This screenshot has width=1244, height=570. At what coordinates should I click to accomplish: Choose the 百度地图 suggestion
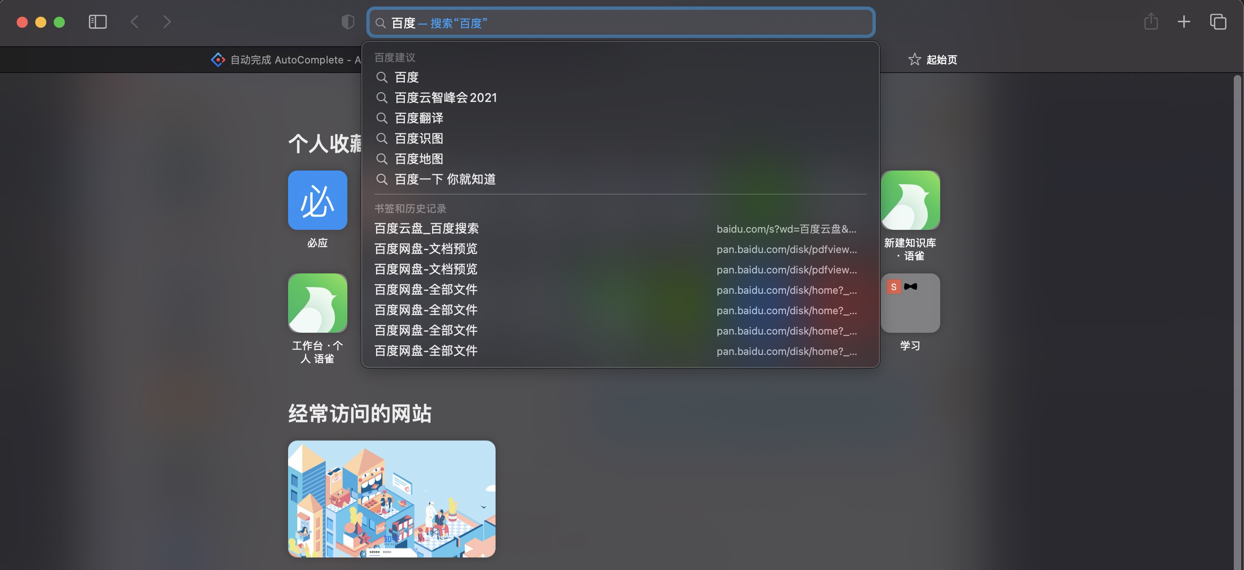(x=419, y=159)
